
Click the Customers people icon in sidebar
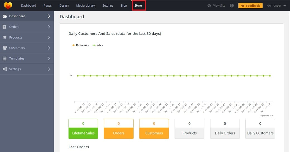pos(5,48)
